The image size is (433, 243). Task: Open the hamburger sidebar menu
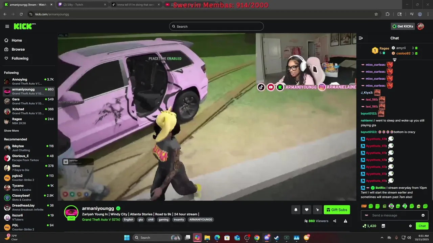[x=7, y=26]
